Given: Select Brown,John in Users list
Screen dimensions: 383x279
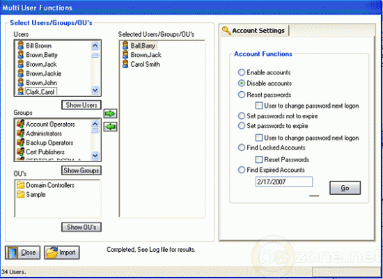Looking at the screenshot, I should coord(42,83).
